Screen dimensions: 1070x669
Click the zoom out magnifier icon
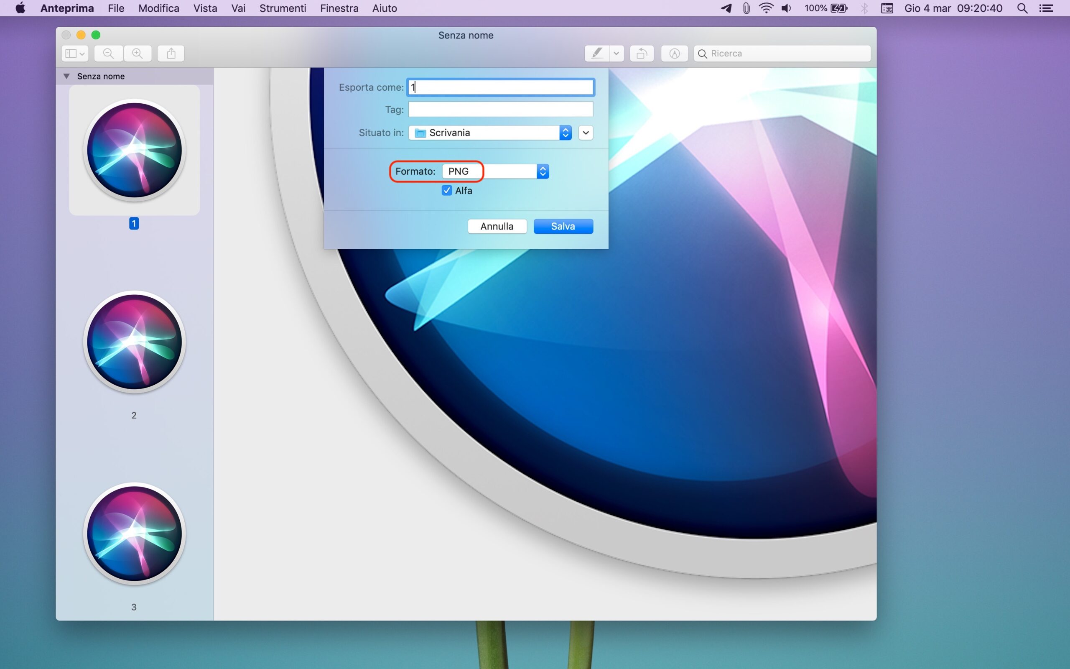tap(108, 54)
